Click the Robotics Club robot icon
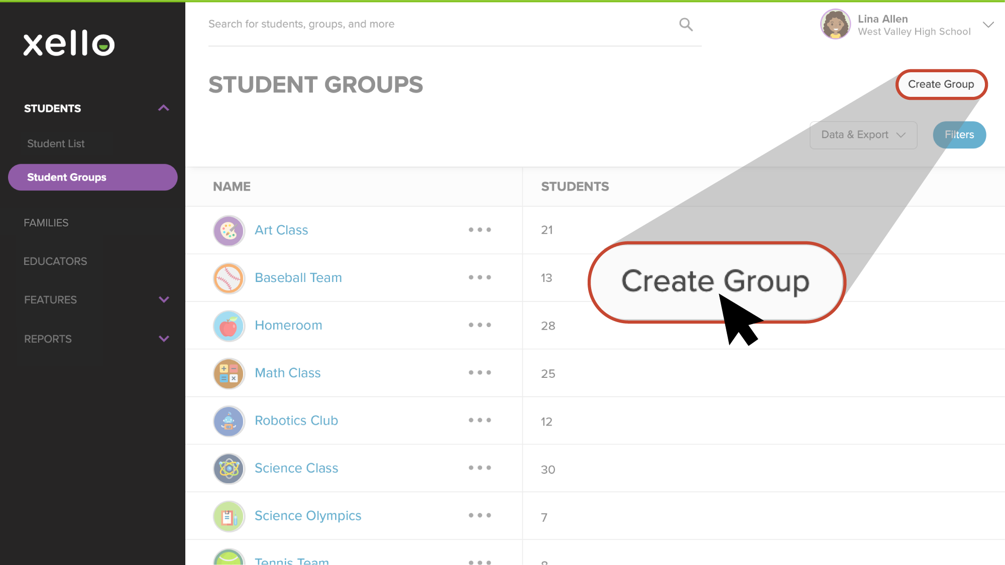The width and height of the screenshot is (1005, 565). (x=229, y=421)
